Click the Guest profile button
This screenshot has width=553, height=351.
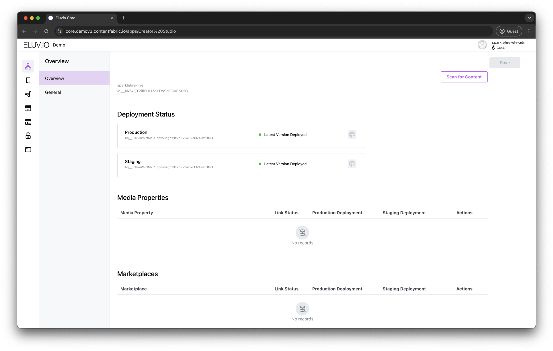(509, 31)
